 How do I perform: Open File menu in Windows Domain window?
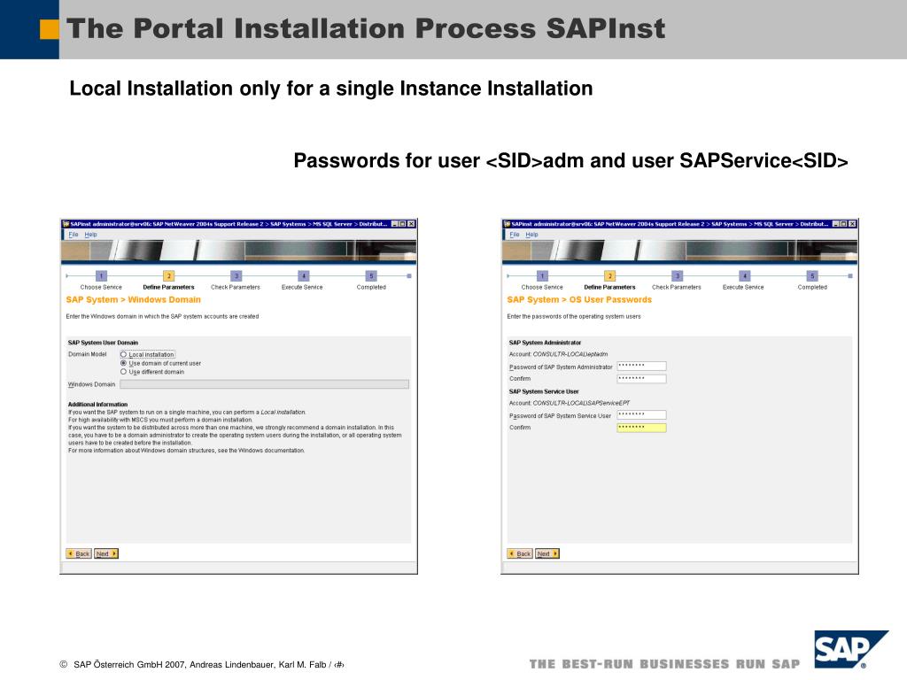(74, 234)
